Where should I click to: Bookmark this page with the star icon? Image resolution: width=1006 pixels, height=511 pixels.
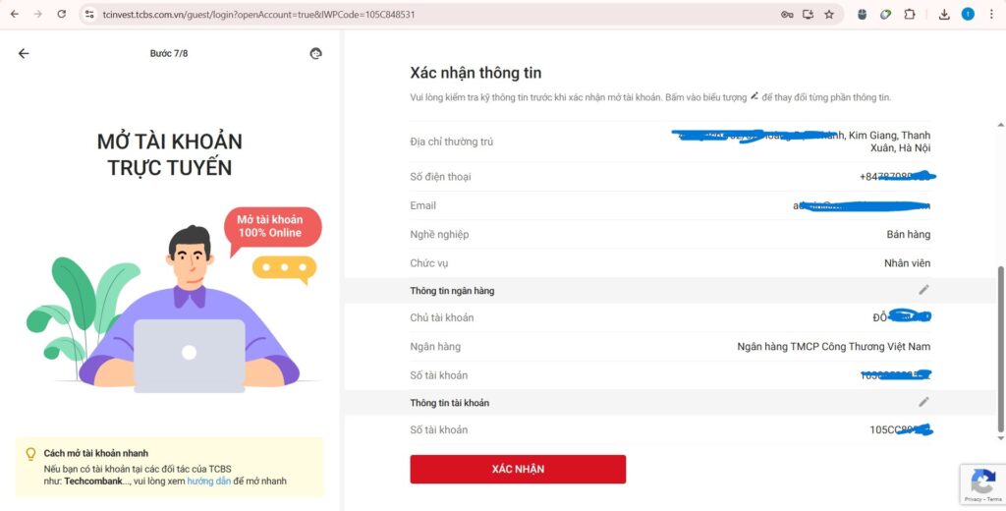829,14
